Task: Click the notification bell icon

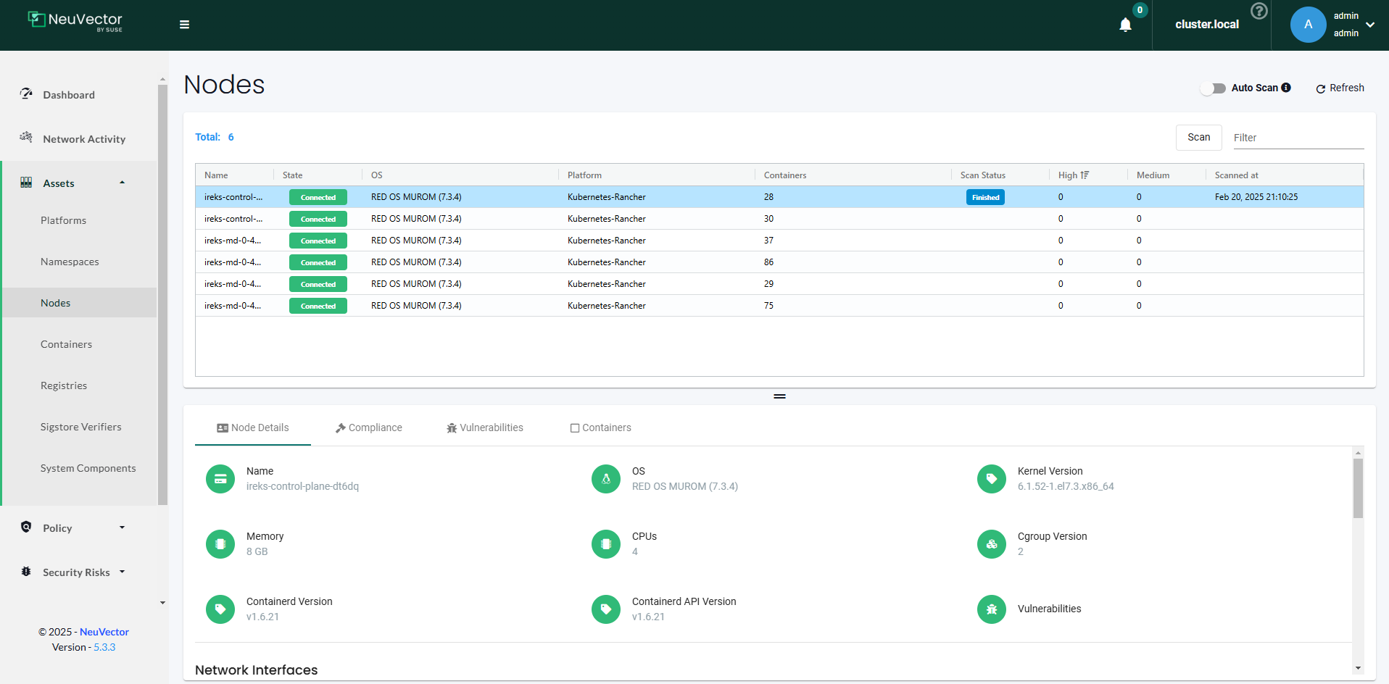Action: (x=1125, y=25)
